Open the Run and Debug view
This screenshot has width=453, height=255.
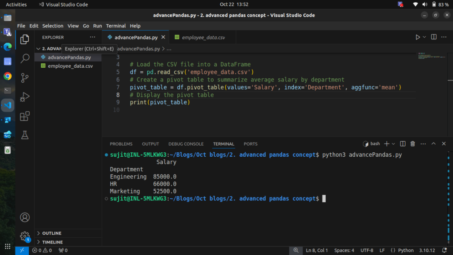(x=25, y=97)
